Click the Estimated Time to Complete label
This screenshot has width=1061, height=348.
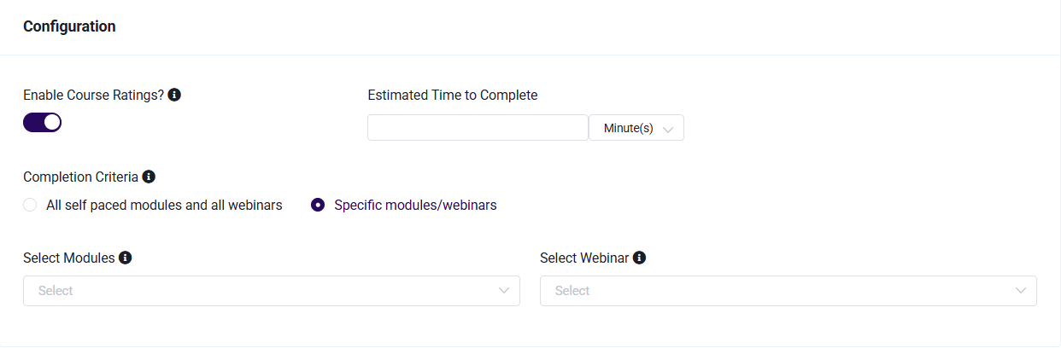click(453, 95)
